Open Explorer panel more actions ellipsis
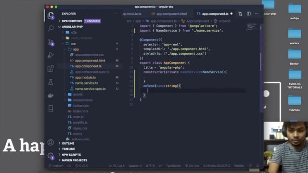Viewport: 308px width, 173px height. pyautogui.click(x=116, y=14)
